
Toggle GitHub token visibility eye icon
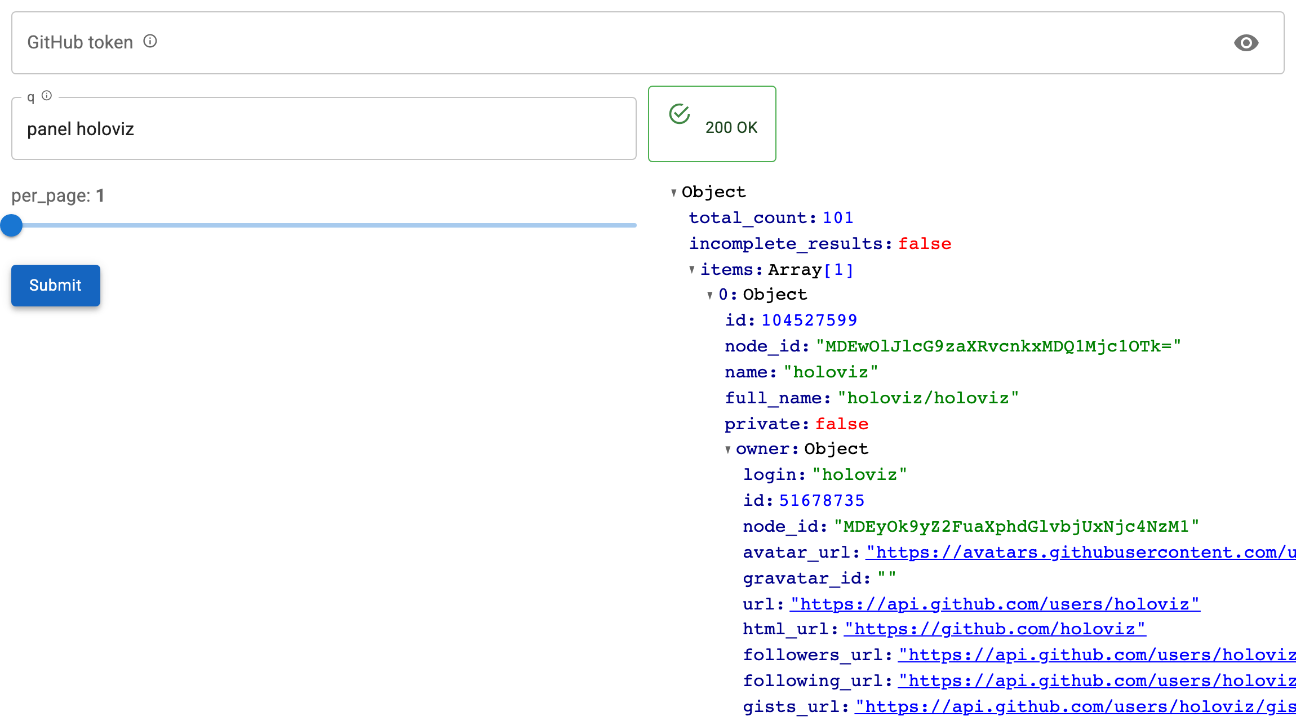[1246, 43]
